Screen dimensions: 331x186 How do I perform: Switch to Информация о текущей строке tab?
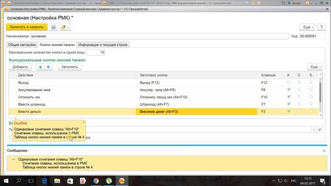point(103,45)
